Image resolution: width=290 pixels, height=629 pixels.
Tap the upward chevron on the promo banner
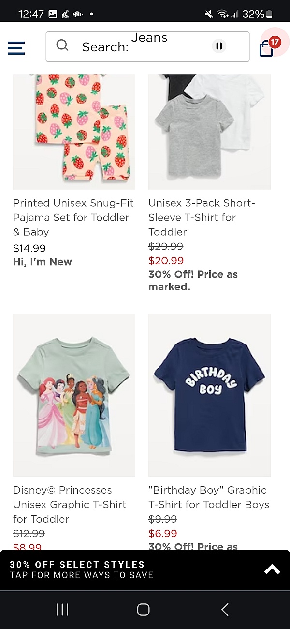271,569
